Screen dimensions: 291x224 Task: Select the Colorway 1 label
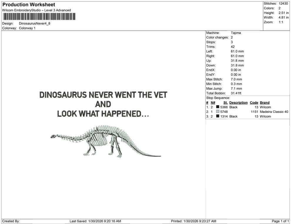[x=28, y=28]
